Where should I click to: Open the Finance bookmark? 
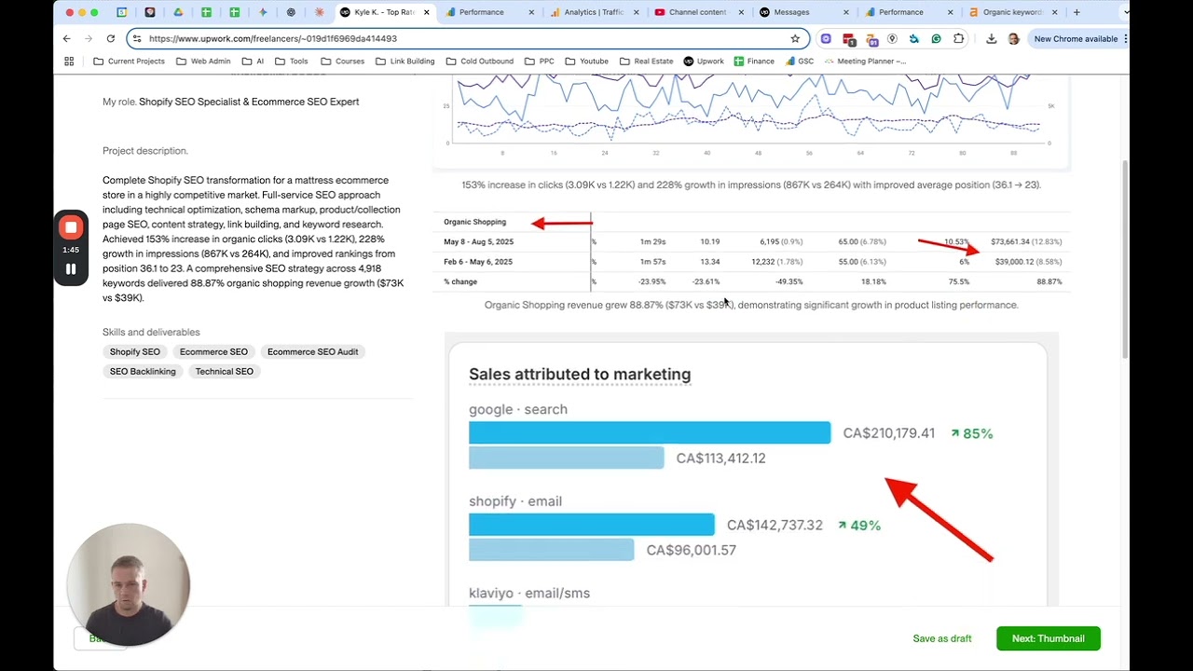click(753, 61)
